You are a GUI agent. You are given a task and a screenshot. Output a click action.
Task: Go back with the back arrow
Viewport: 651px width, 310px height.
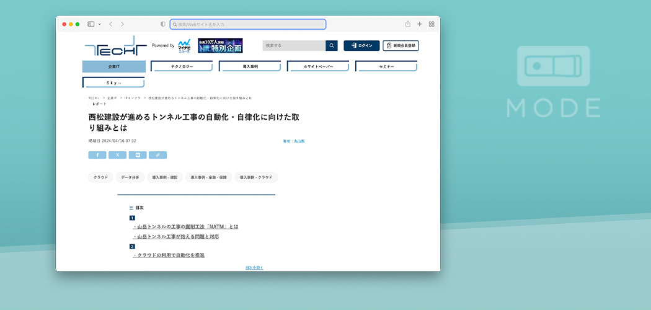110,24
